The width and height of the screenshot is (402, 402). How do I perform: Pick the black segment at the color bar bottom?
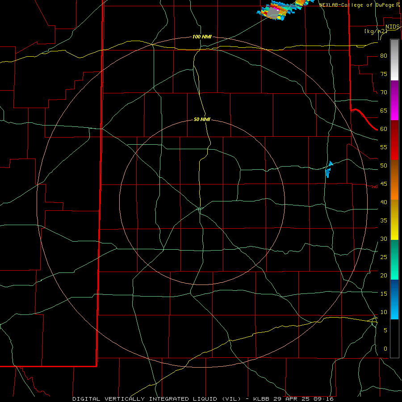pyautogui.click(x=394, y=339)
